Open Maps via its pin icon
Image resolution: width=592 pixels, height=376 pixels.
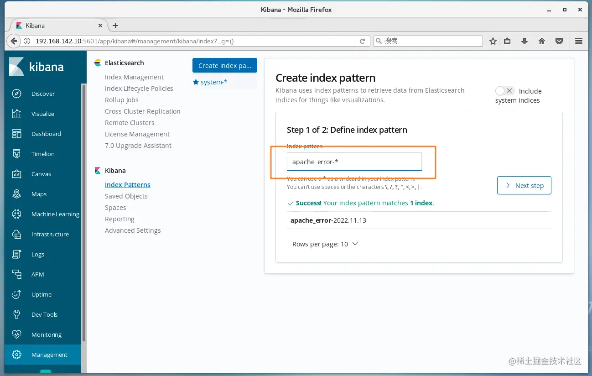[17, 194]
